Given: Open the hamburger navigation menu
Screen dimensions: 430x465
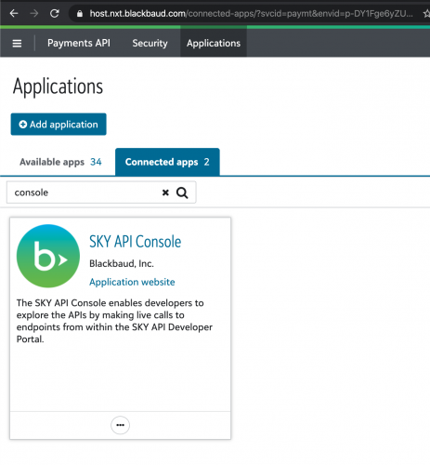Looking at the screenshot, I should 17,44.
